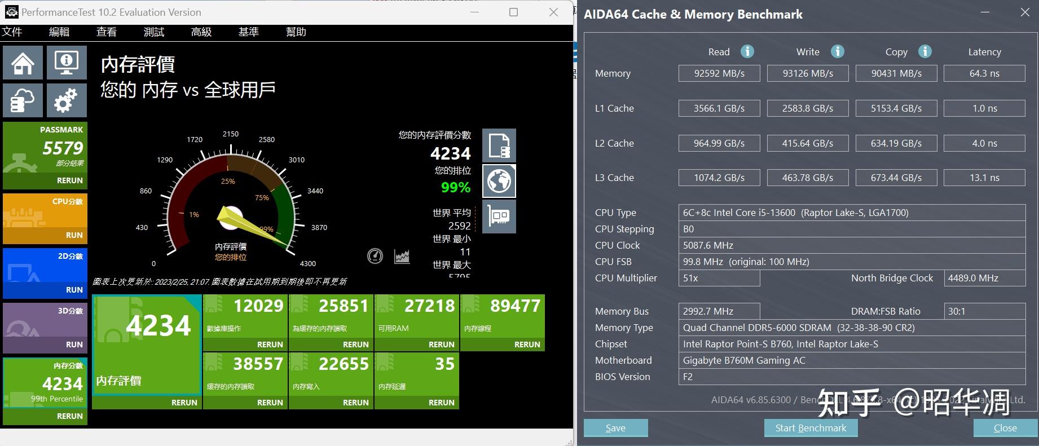Open the 幫助 menu

point(296,32)
